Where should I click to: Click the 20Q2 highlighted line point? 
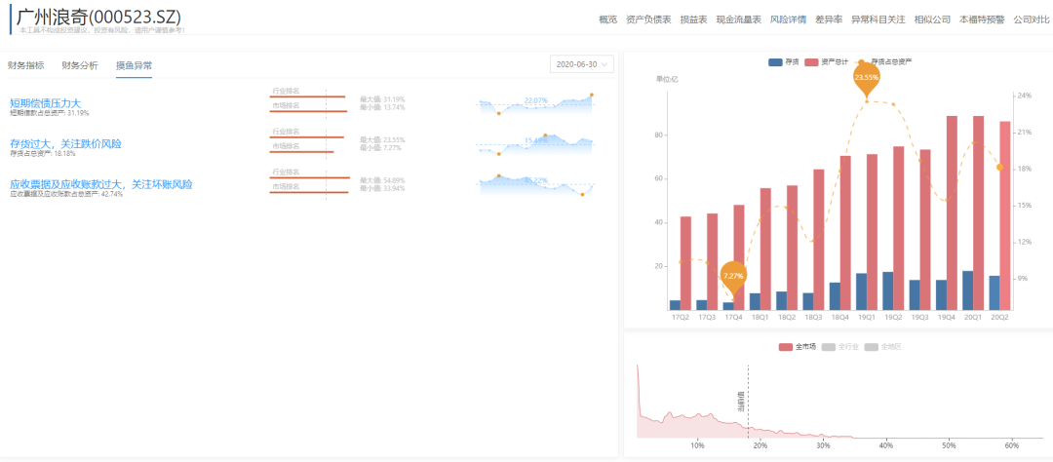[x=999, y=167]
